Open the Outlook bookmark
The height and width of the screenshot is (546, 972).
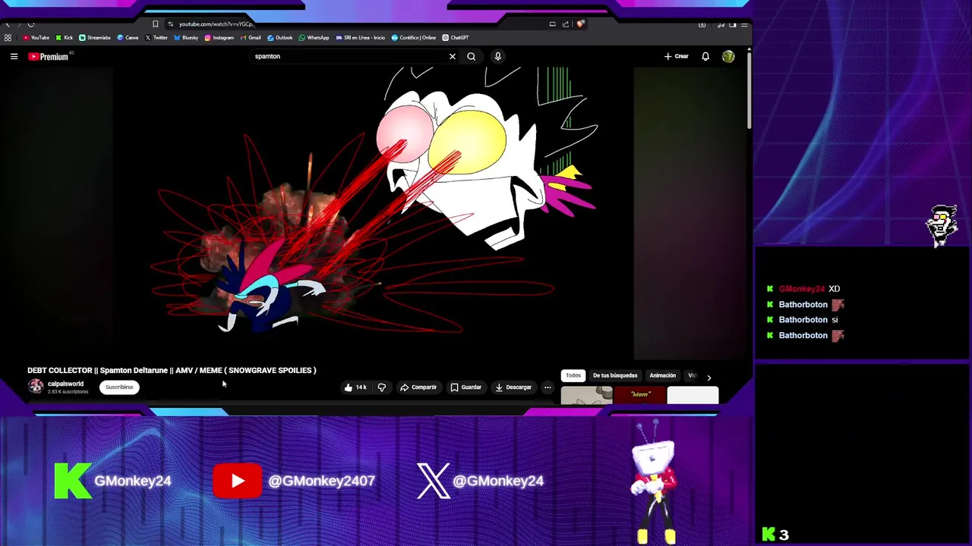[x=280, y=38]
